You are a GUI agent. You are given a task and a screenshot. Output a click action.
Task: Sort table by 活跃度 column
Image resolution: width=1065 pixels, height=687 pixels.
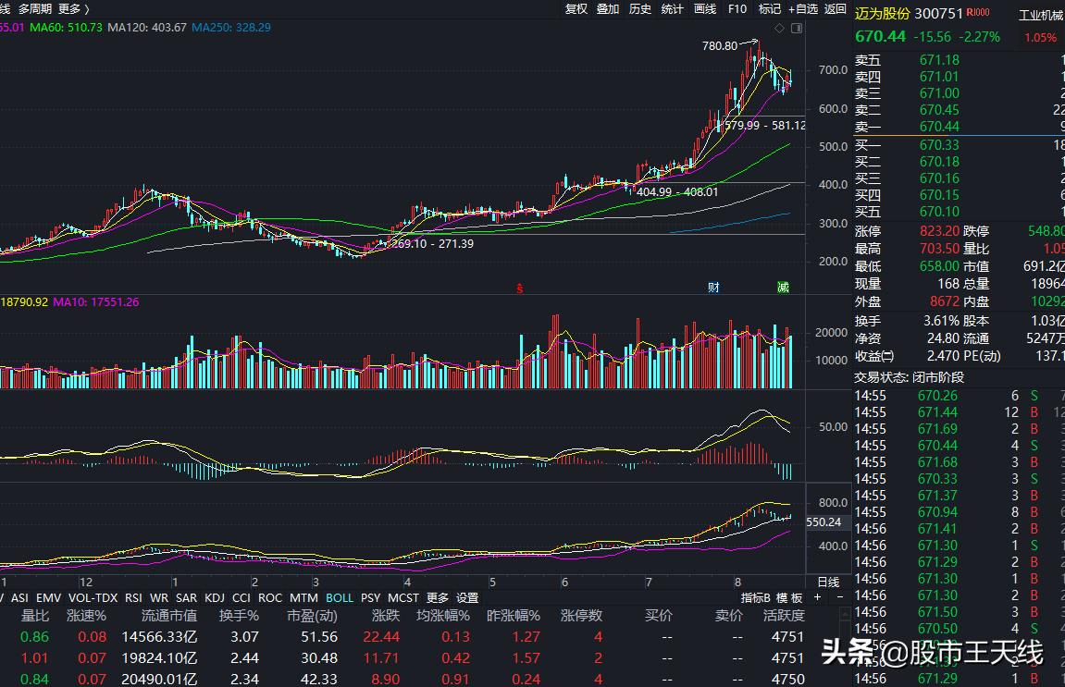[x=784, y=616]
